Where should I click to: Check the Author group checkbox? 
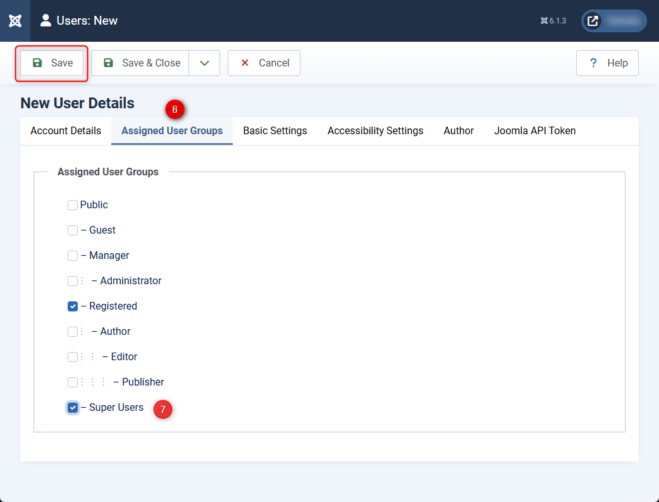[x=73, y=332]
